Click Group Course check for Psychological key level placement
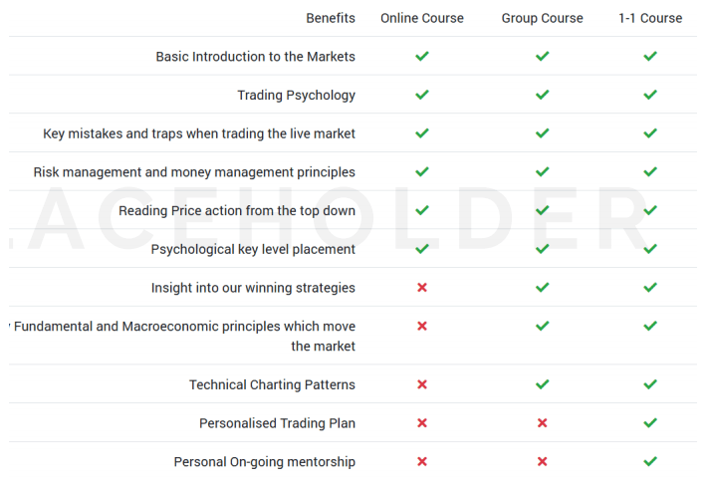Image resolution: width=711 pixels, height=486 pixels. (x=542, y=249)
